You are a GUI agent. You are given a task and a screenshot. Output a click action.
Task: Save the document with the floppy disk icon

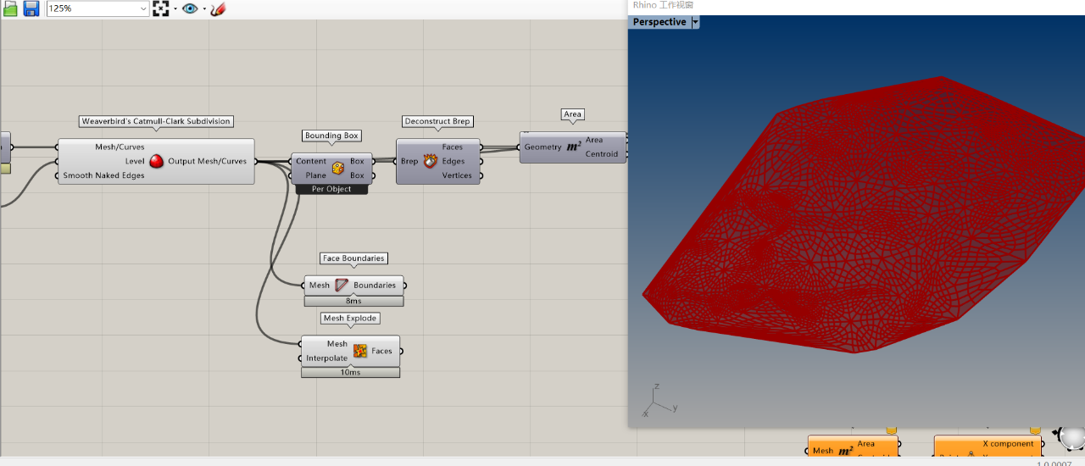[31, 8]
